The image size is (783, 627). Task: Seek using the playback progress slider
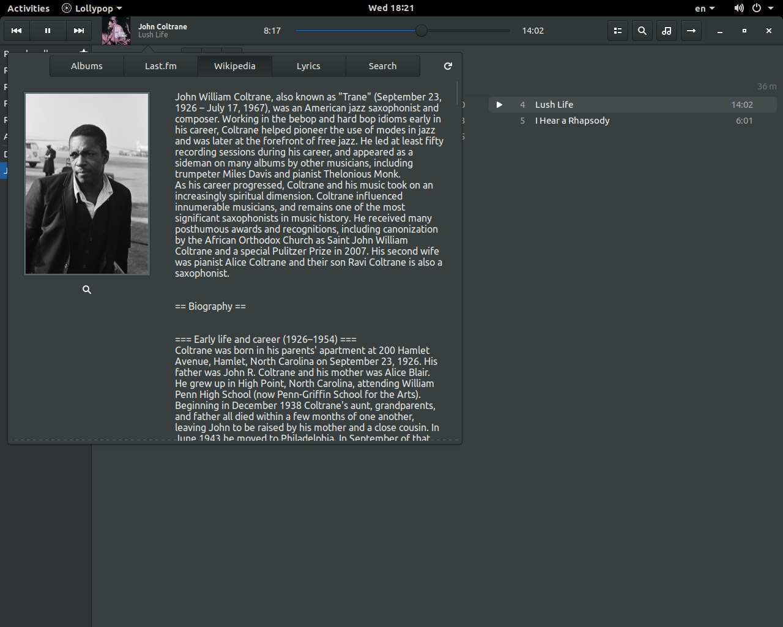coord(402,31)
